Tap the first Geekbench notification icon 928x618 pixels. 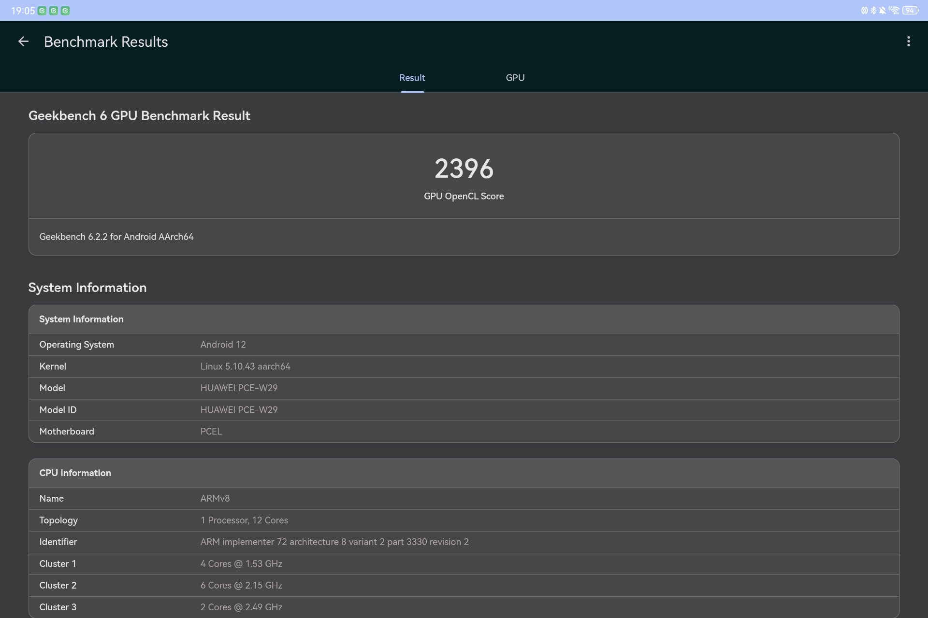click(42, 11)
